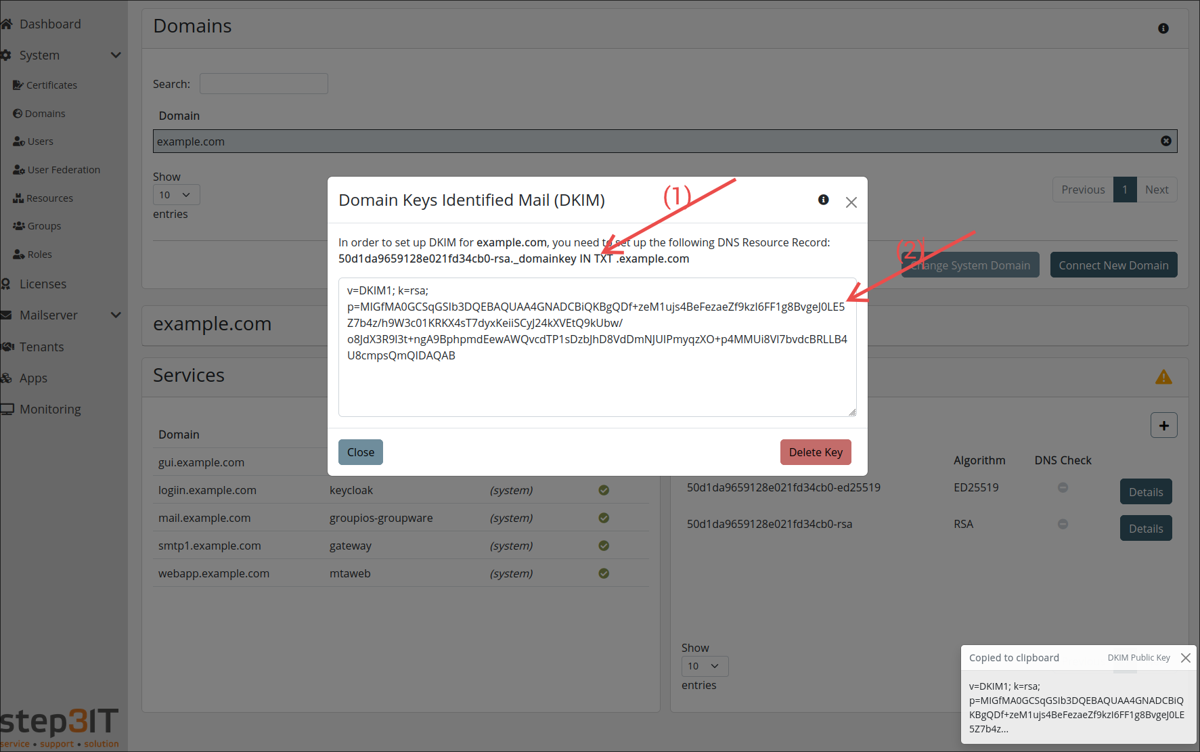Click the info icon in Domains panel header
The width and height of the screenshot is (1200, 752).
[x=1163, y=28]
